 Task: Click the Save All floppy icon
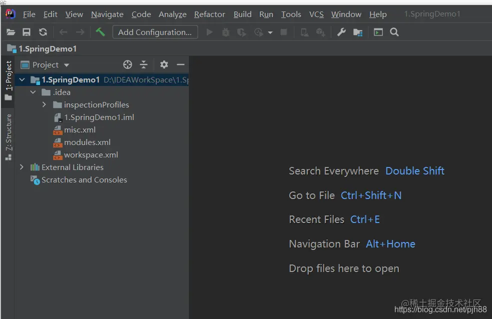27,32
